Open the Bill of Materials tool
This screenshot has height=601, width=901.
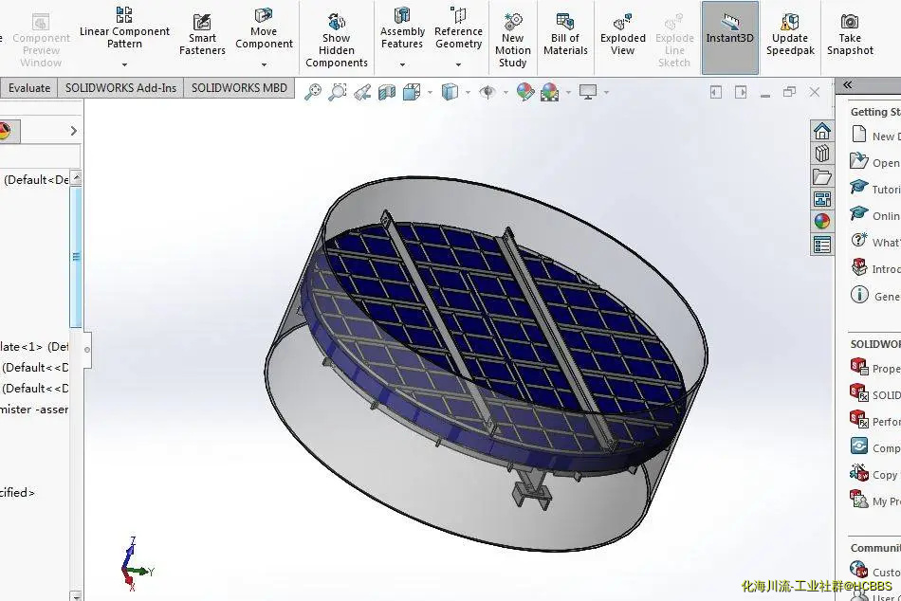pyautogui.click(x=565, y=35)
